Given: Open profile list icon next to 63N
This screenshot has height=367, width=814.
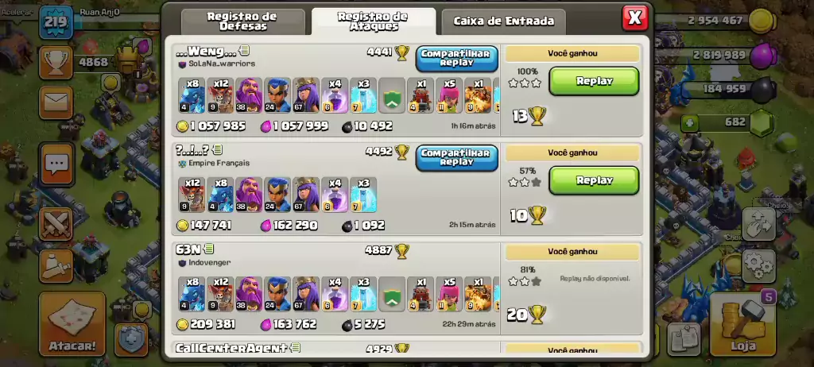Looking at the screenshot, I should click(209, 249).
